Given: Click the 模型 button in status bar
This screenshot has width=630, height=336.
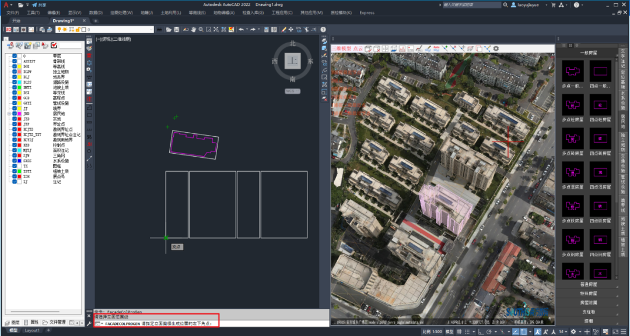Looking at the screenshot, I should [450, 331].
